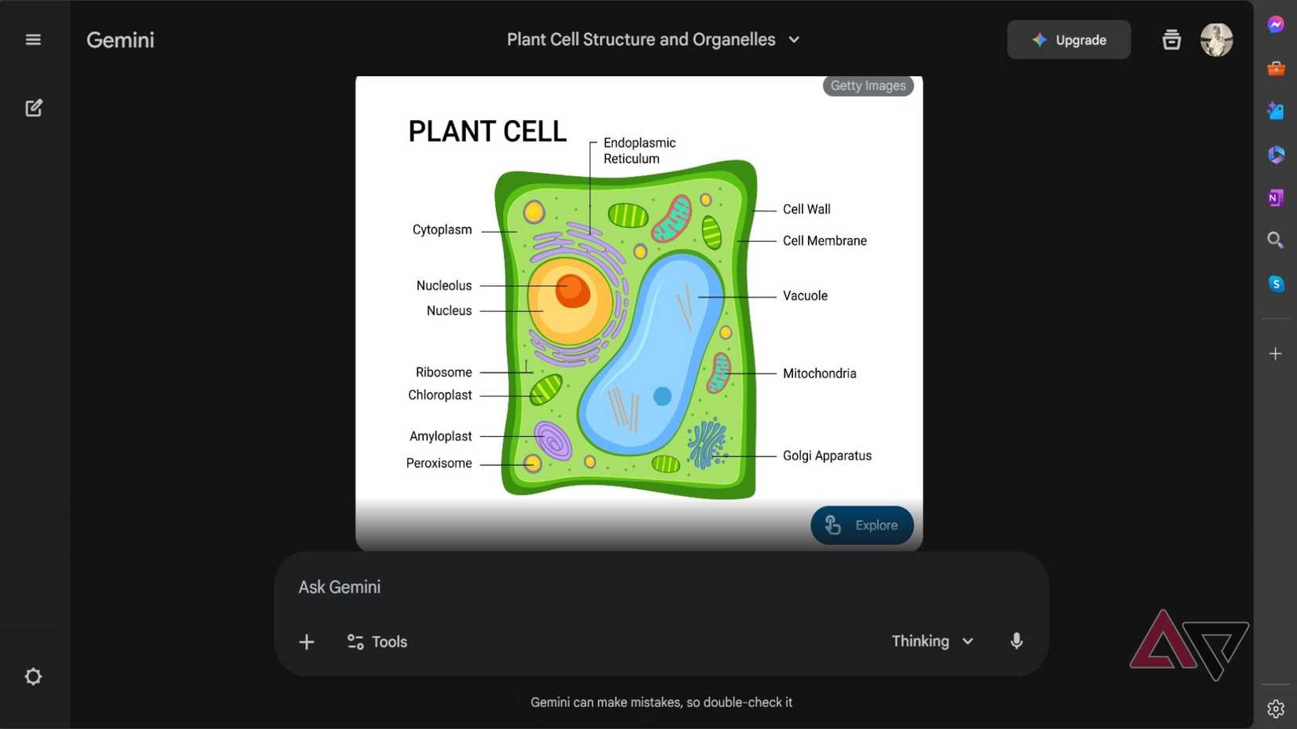This screenshot has height=729, width=1297.
Task: Open recent chats via the archive icon
Action: pos(1170,39)
